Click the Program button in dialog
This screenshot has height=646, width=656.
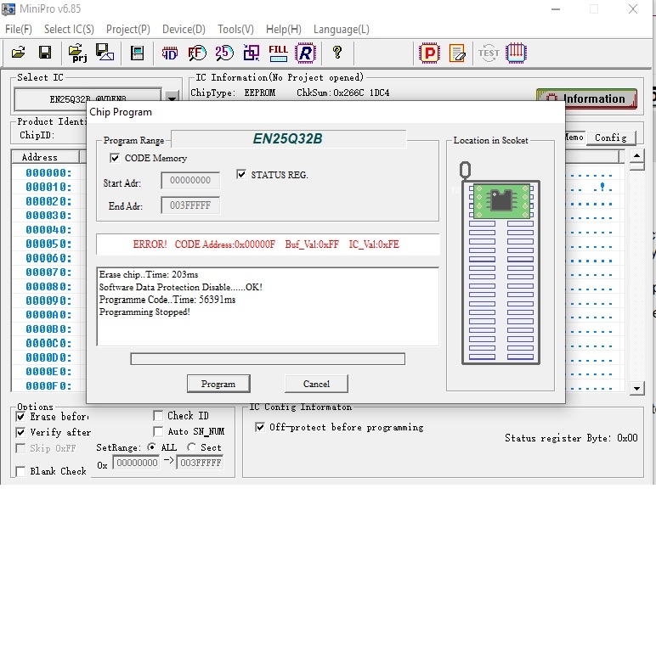tap(218, 384)
